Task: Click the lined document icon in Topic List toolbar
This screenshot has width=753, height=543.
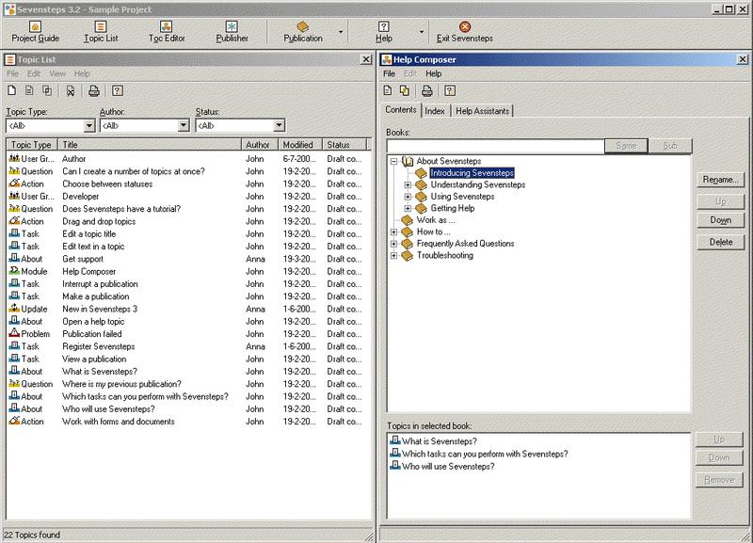Action: [29, 90]
